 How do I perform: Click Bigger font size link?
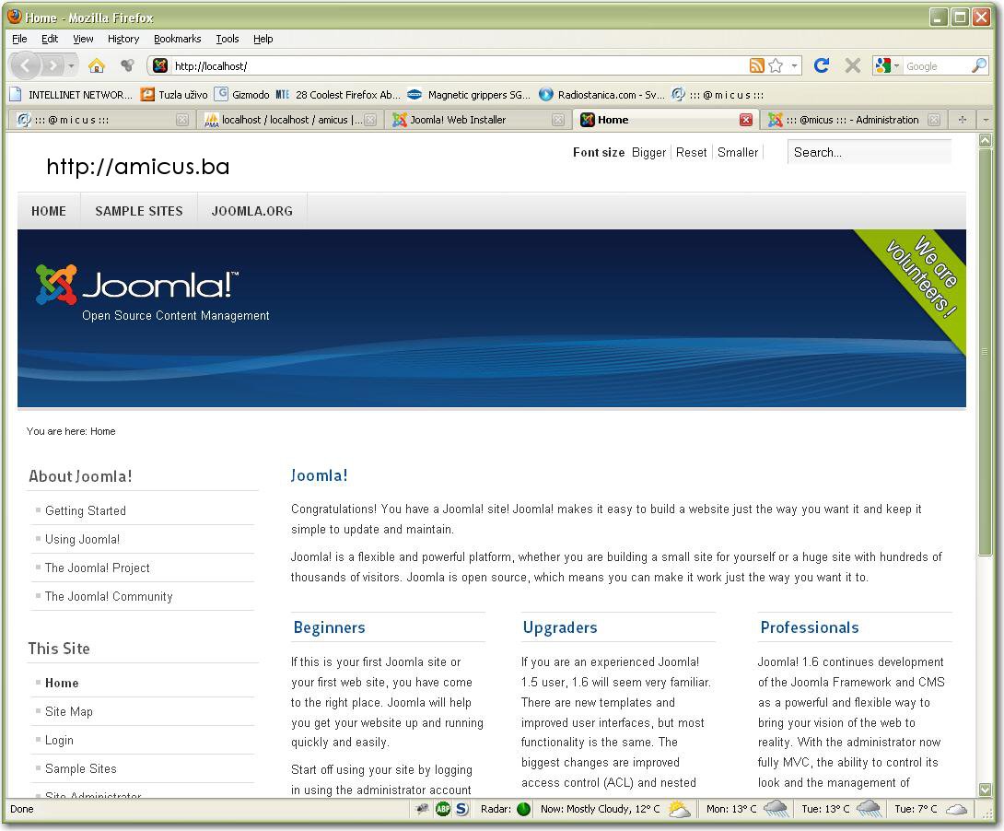coord(648,152)
